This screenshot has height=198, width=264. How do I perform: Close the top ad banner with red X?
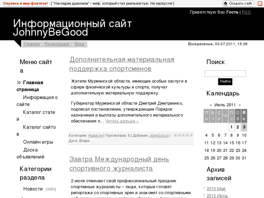(x=260, y=4)
